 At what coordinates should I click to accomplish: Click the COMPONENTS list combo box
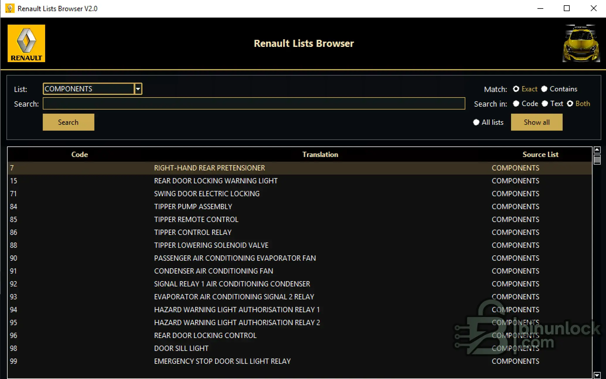[93, 89]
